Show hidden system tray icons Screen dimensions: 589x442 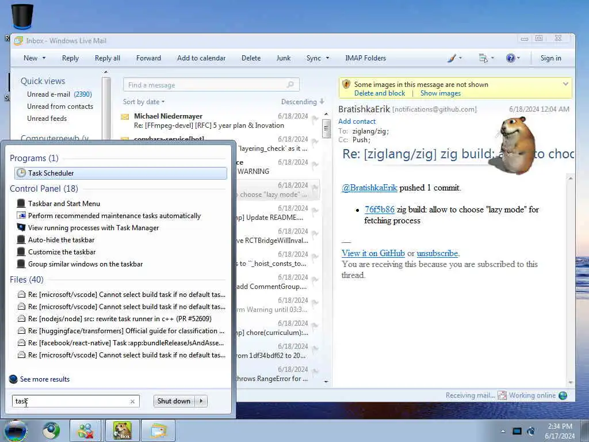503,431
